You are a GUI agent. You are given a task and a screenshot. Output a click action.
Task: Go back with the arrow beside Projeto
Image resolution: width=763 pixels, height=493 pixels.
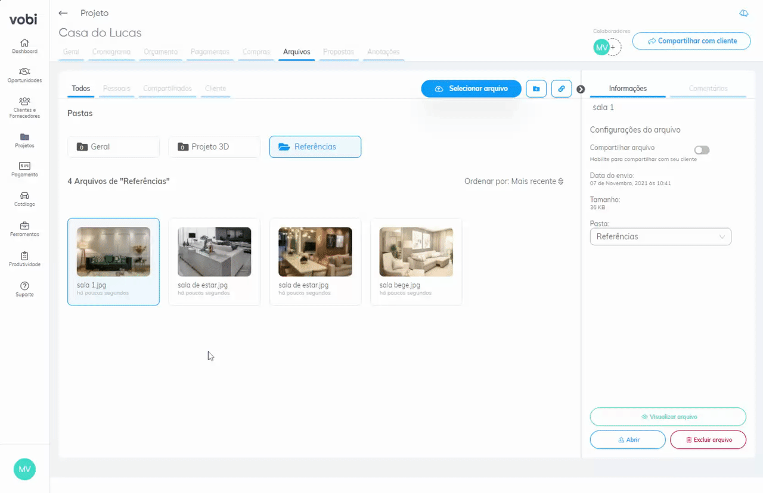pos(63,13)
